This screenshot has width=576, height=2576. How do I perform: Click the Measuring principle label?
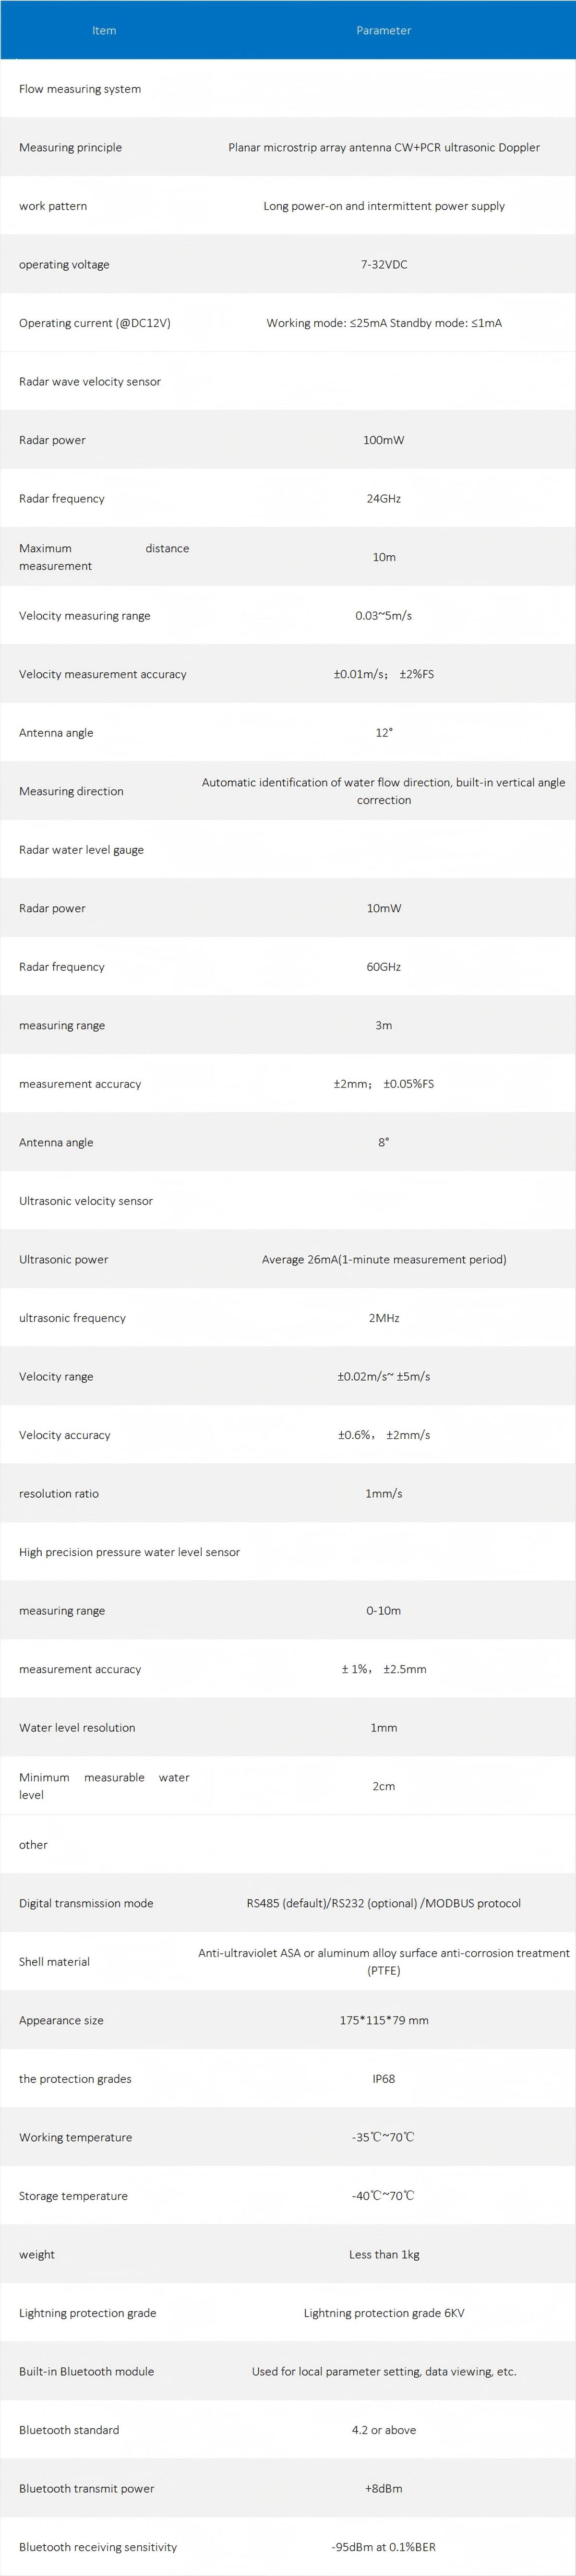[70, 147]
